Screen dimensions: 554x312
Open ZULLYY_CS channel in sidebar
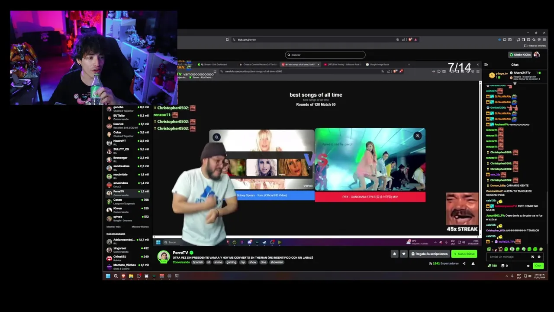[128, 151]
